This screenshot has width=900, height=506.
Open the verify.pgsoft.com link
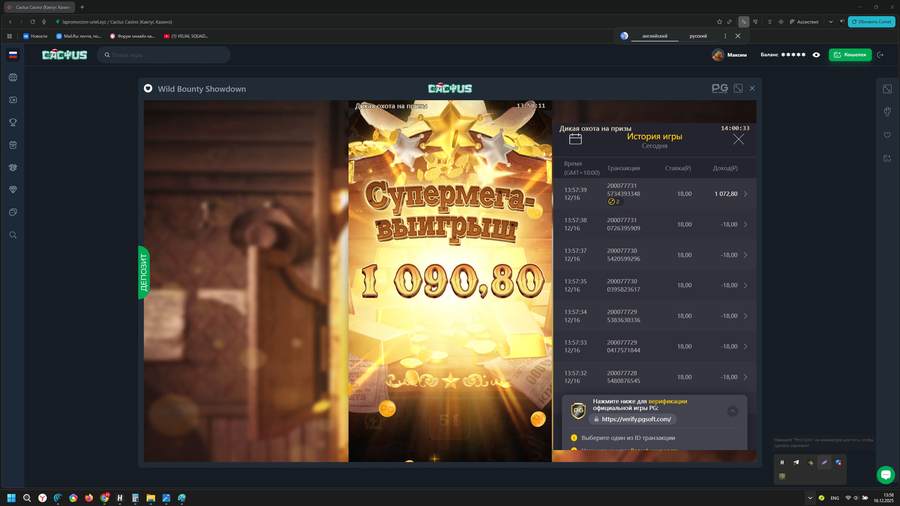point(636,419)
